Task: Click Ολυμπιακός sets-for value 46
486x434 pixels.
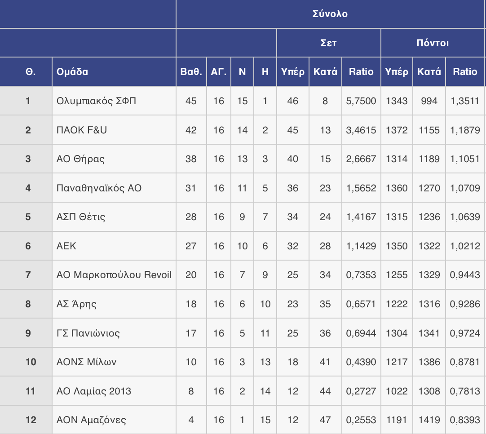Action: tap(292, 101)
